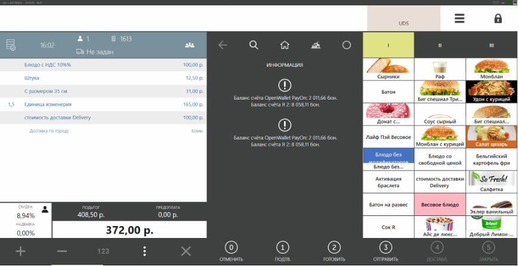The width and height of the screenshot is (518, 266).
Task: Remove item with X icon
Action: tap(186, 252)
